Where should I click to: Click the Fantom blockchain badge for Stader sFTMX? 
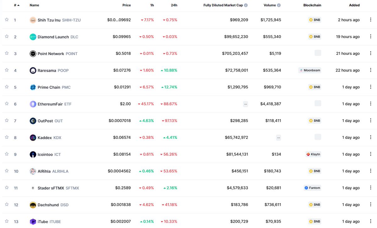click(x=312, y=188)
